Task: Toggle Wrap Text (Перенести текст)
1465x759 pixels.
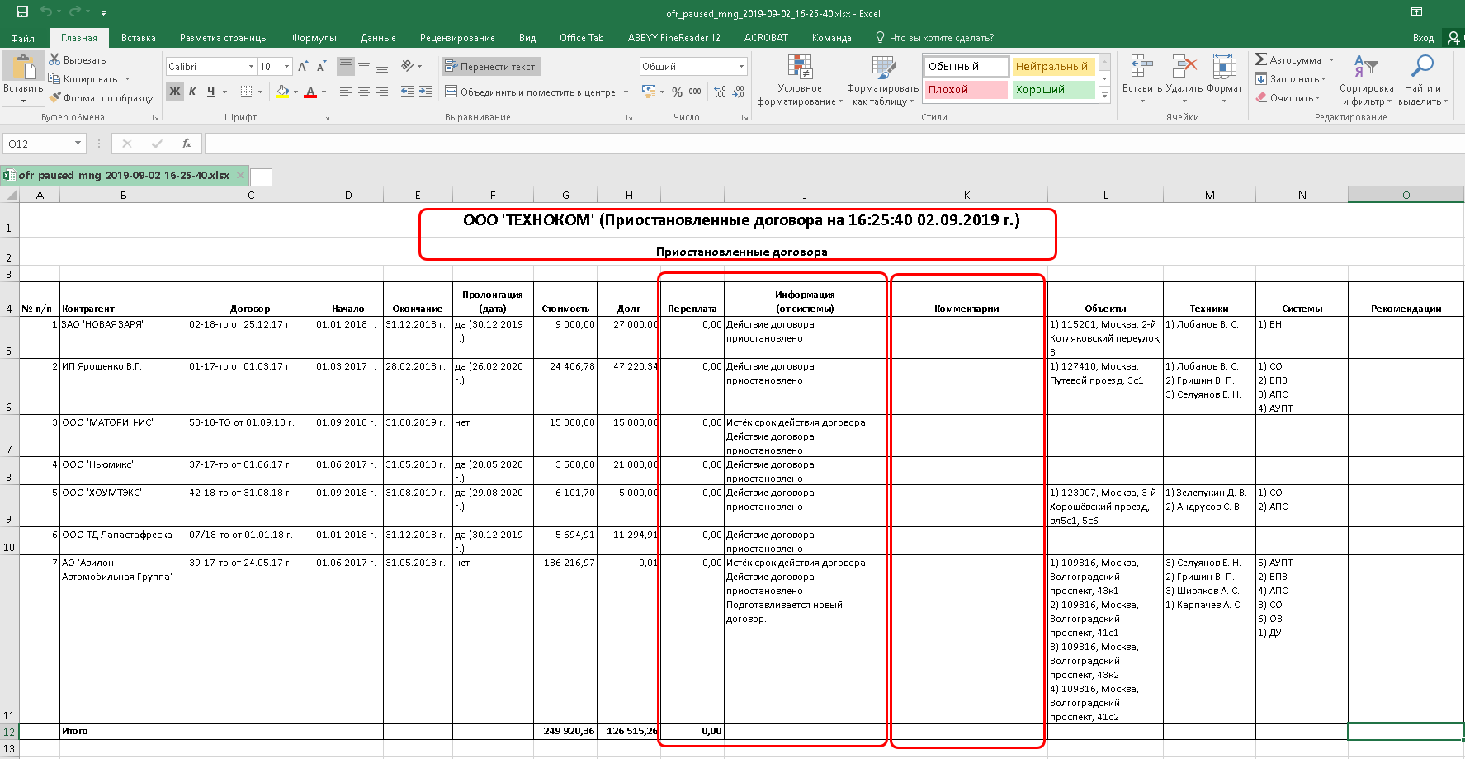Action: (x=490, y=67)
